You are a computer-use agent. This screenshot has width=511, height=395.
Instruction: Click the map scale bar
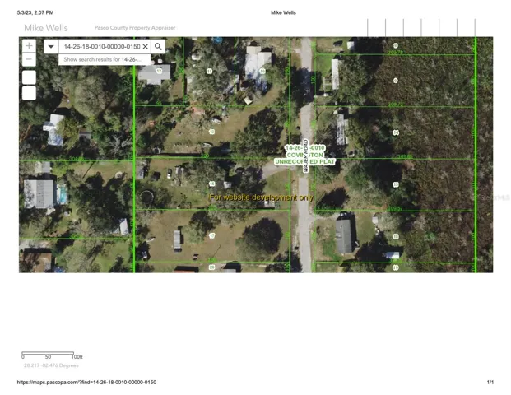pos(48,354)
